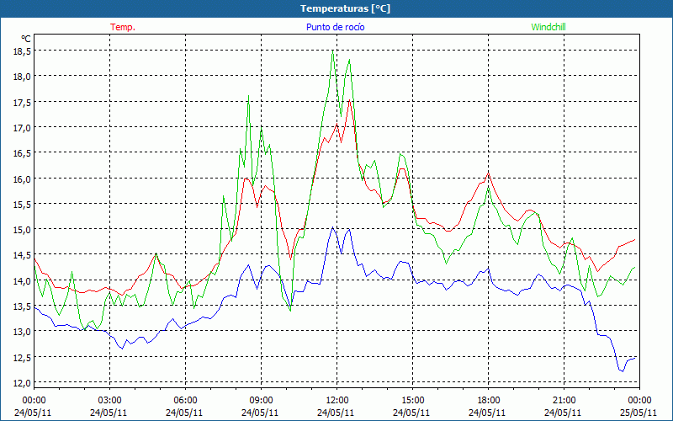
Task: Select the red Temp. legend label
Action: pyautogui.click(x=122, y=27)
